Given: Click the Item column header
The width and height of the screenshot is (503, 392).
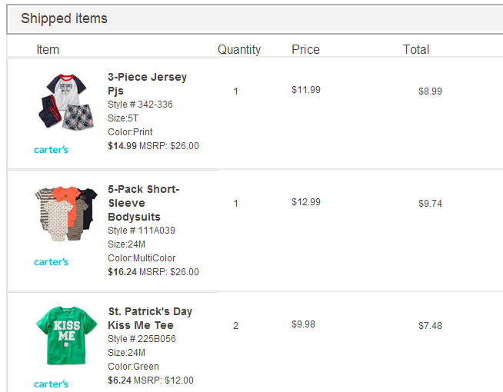Looking at the screenshot, I should 48,50.
